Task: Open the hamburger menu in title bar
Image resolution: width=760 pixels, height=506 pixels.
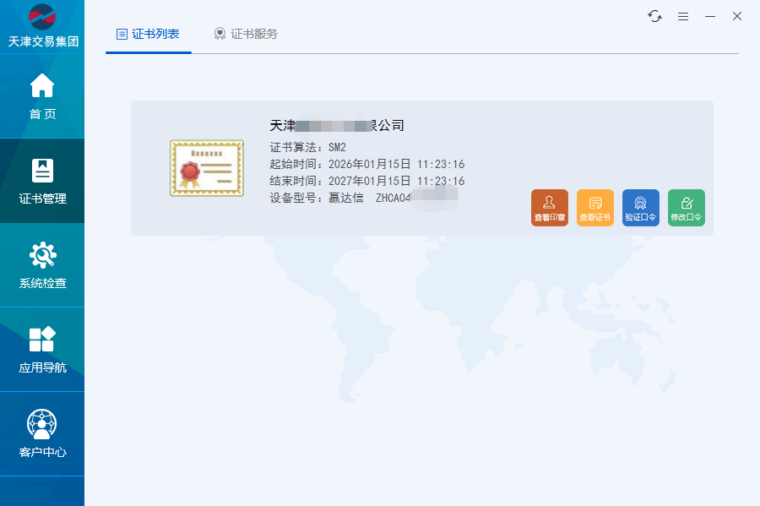Action: click(x=683, y=16)
